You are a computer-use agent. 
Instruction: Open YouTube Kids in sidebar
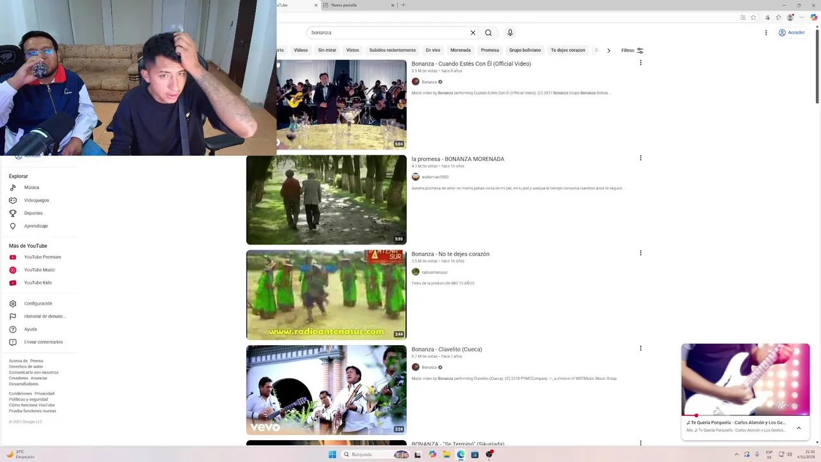pos(38,283)
